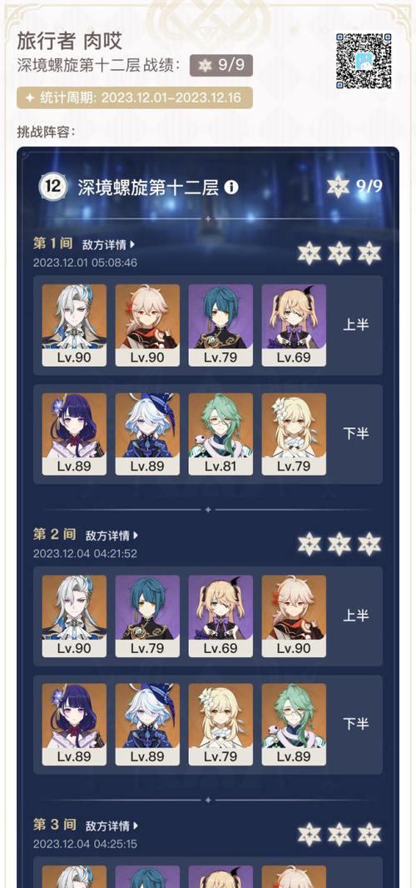Expand 敌方详情 for chamber 第3间
Image resolution: width=416 pixels, height=888 pixels.
click(x=112, y=826)
